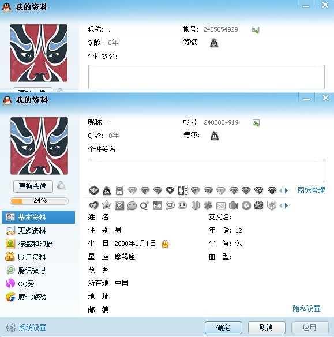
Task: Open the 更多资料 tab
Action: click(x=39, y=231)
